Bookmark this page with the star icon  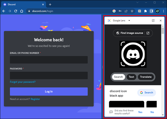pyautogui.click(x=132, y=11)
